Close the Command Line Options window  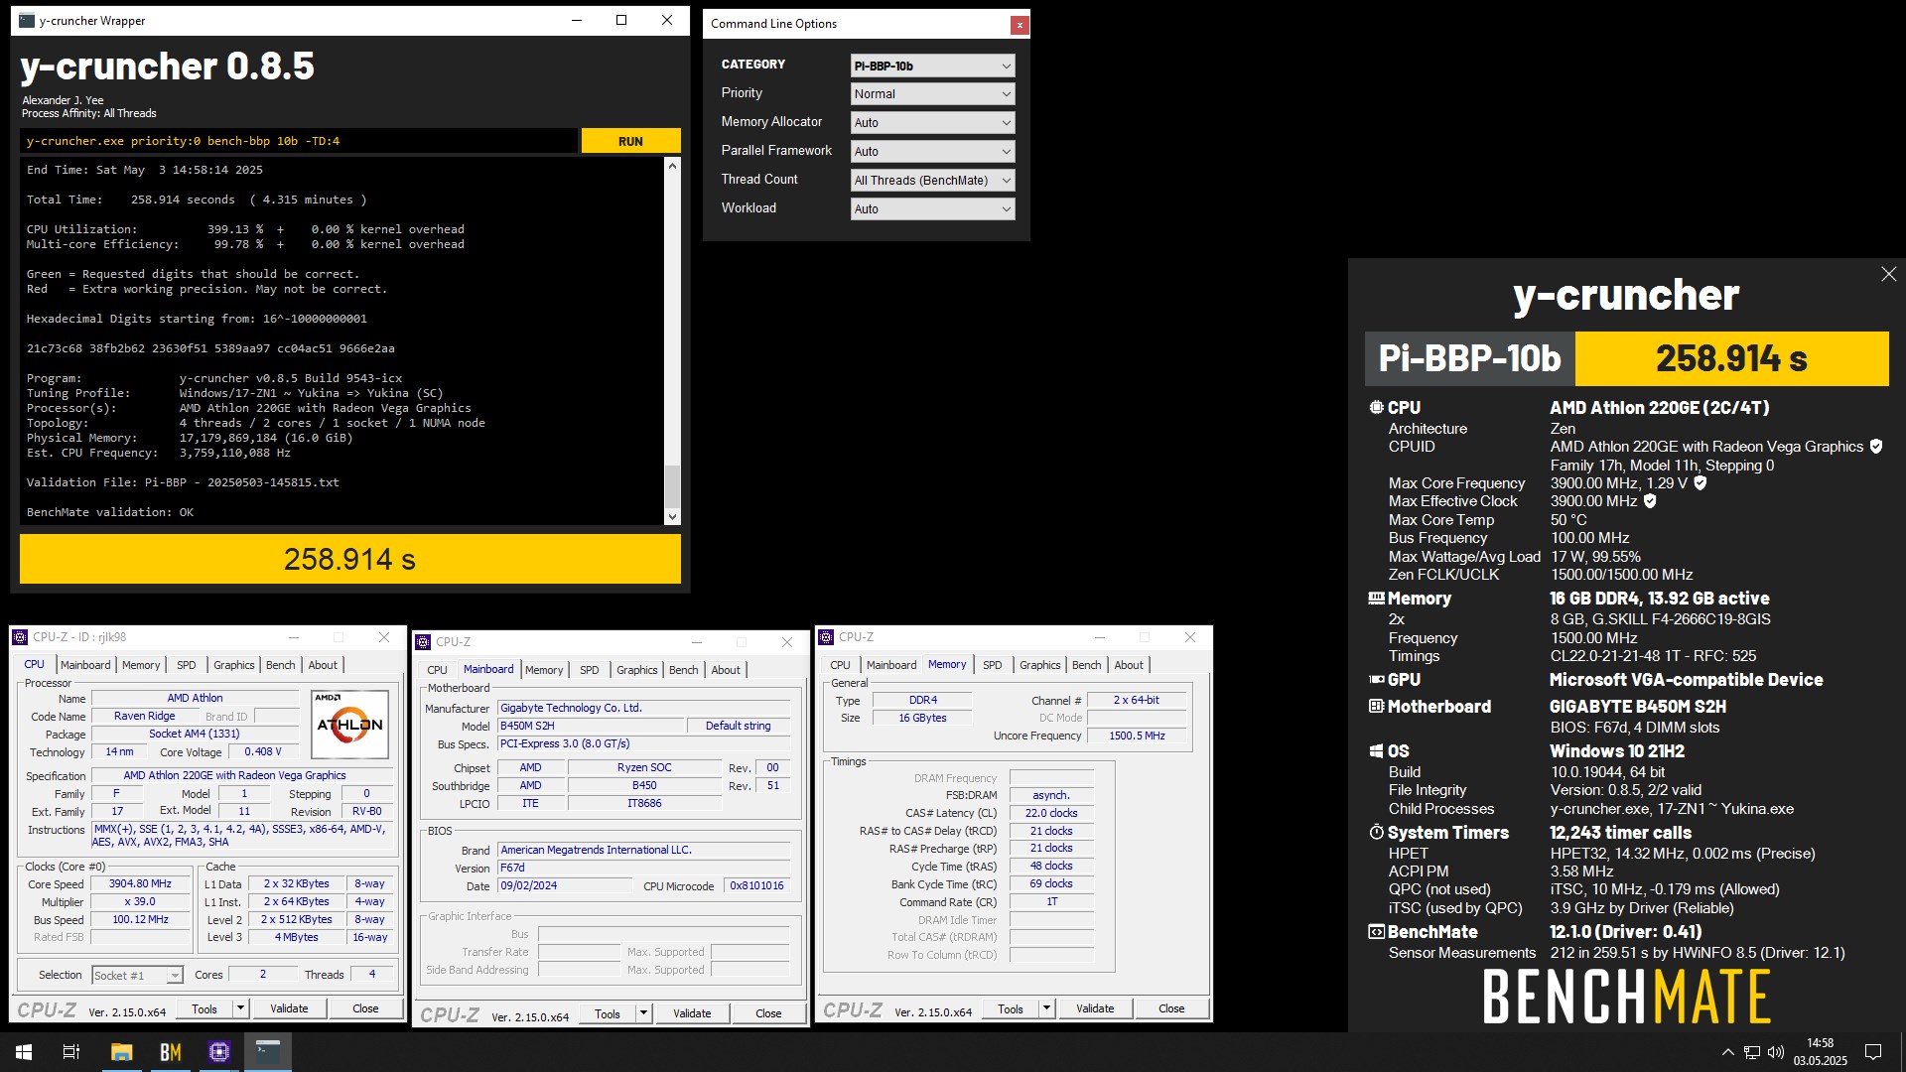point(1020,25)
